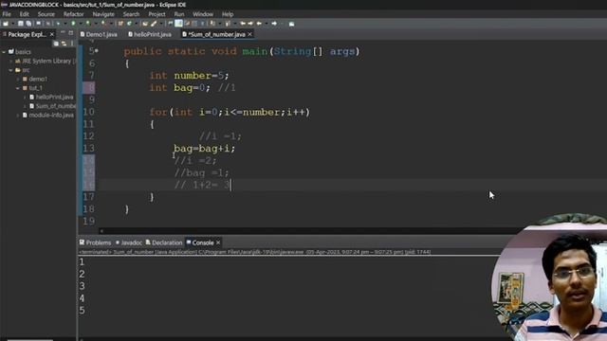Close the Package Explorer view tab
This screenshot has height=341, width=607.
[x=52, y=34]
